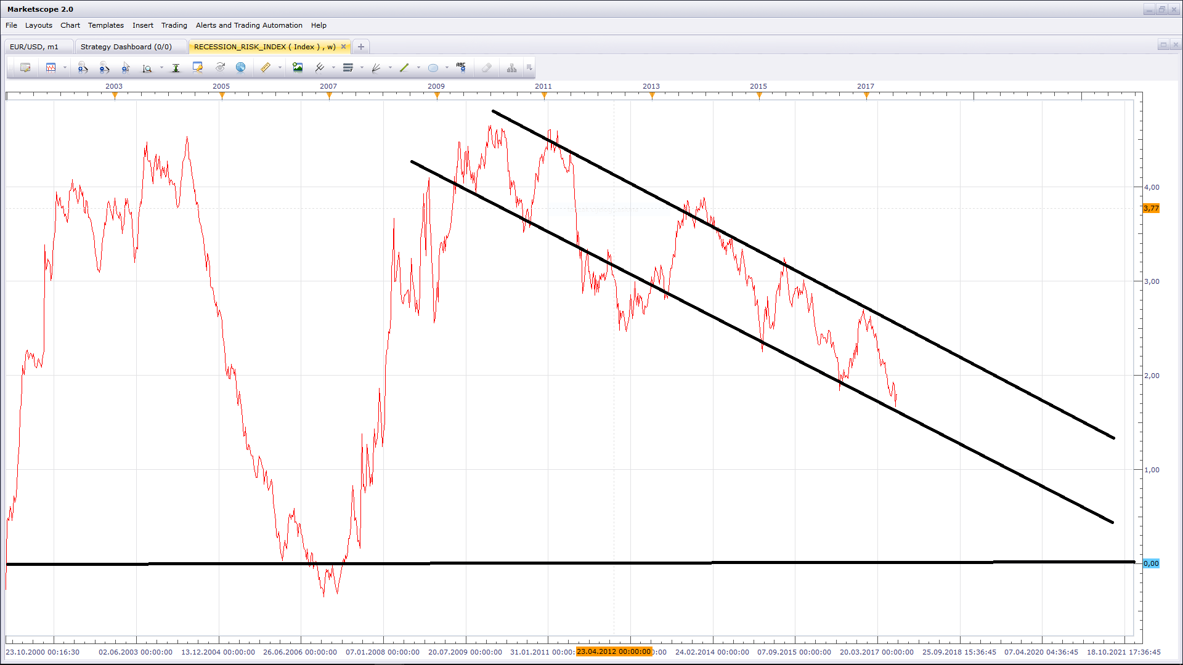Click the chart edit pencil window icon

[x=197, y=68]
